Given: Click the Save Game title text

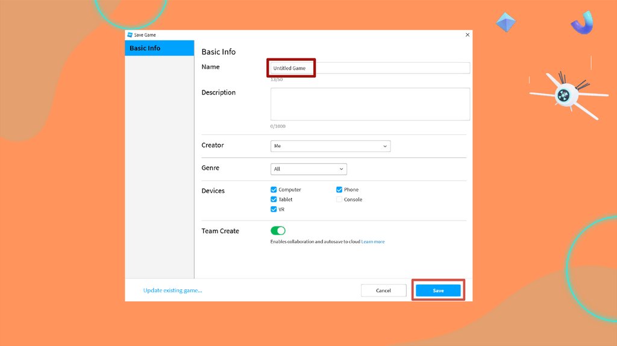Looking at the screenshot, I should click(x=145, y=35).
